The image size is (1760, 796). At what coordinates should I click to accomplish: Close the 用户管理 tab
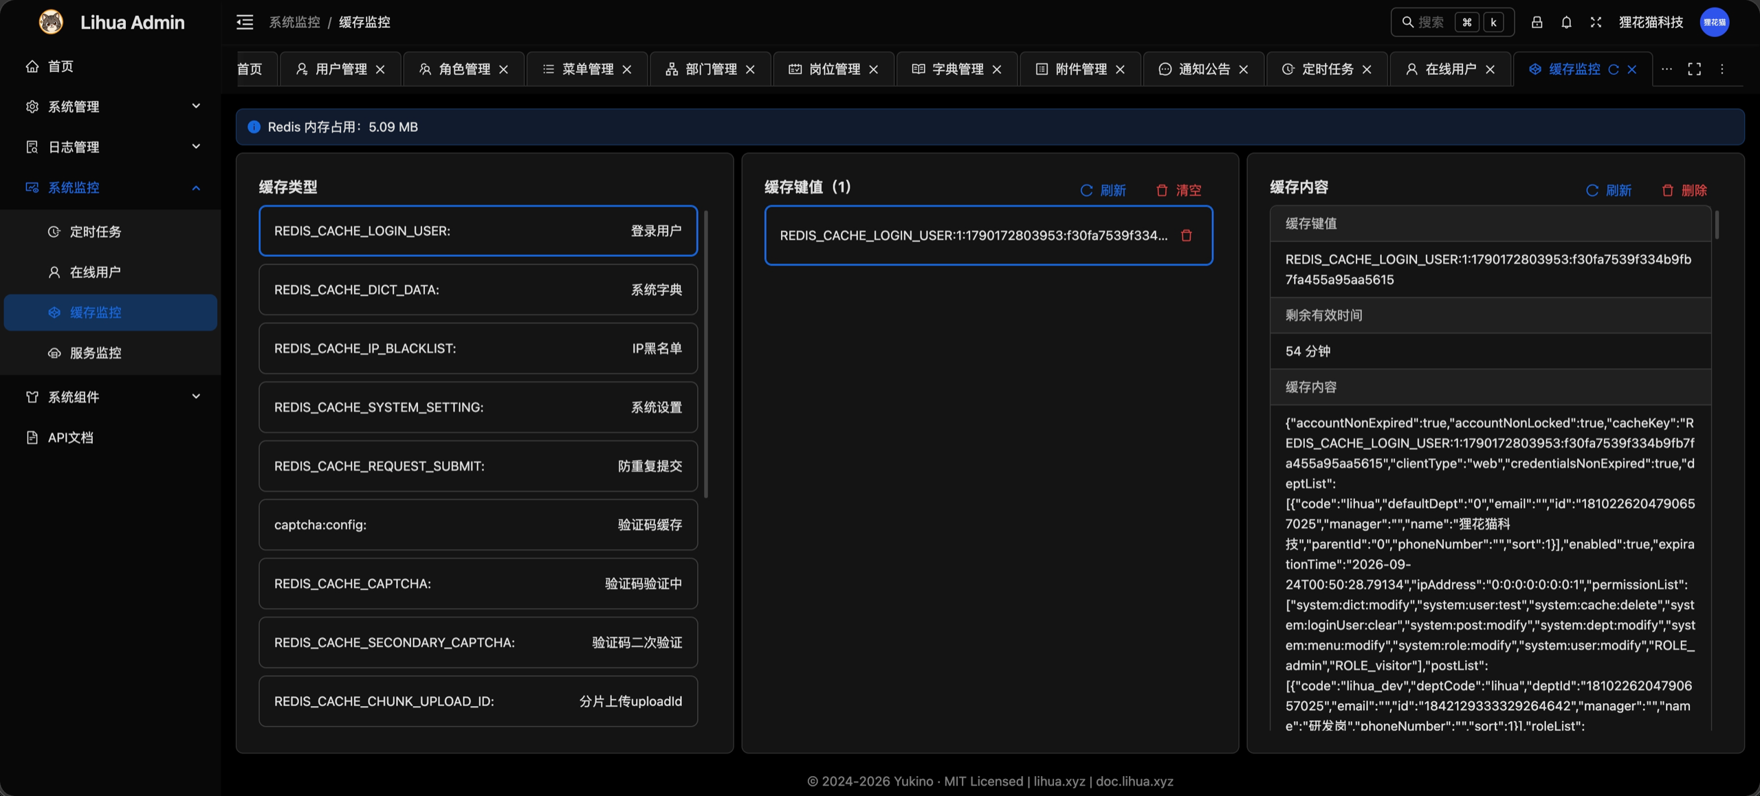[x=380, y=69]
